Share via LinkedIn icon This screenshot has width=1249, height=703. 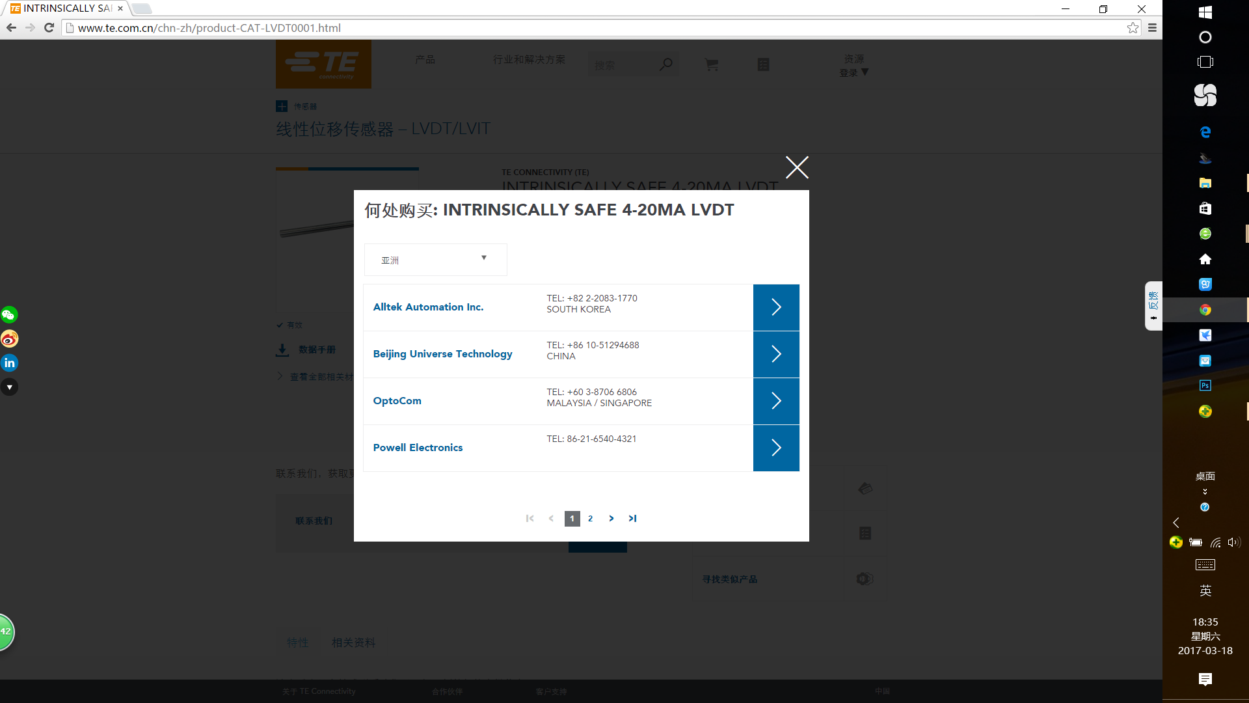point(9,363)
